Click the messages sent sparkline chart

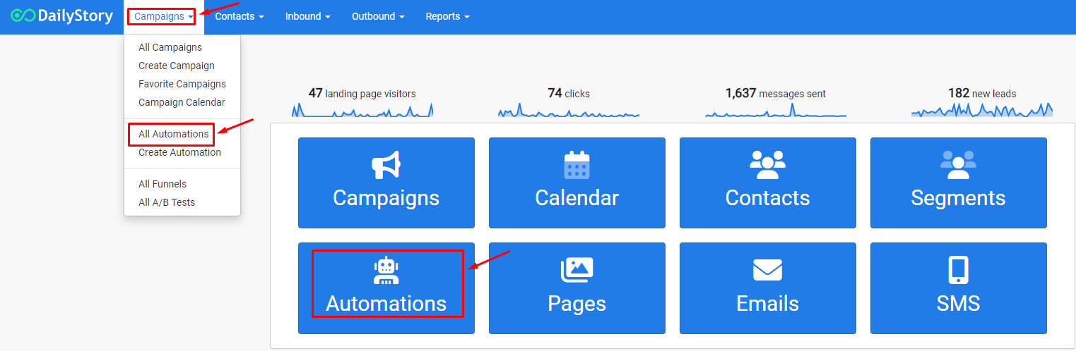click(776, 110)
